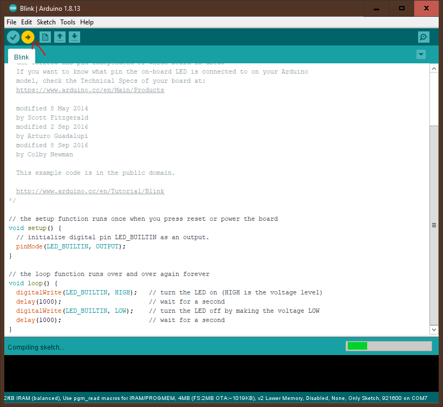Minimize the Arduino window

[x=376, y=9]
